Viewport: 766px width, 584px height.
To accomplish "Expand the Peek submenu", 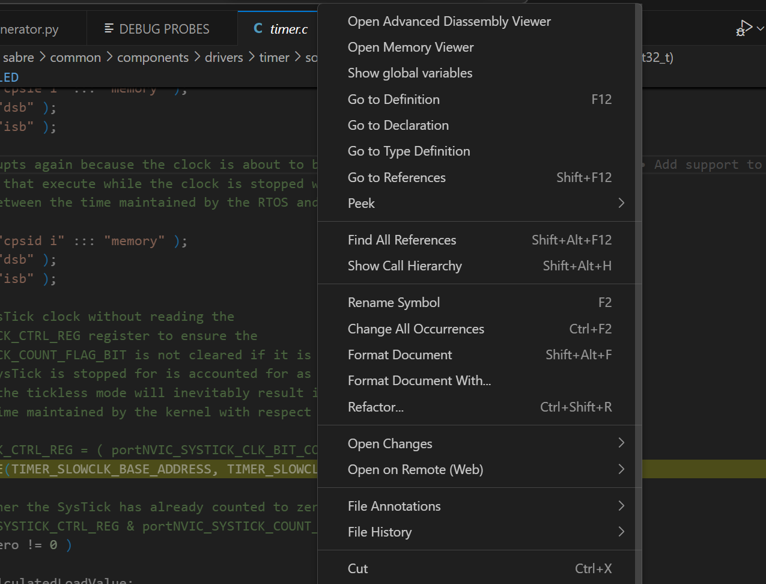I will [x=621, y=203].
